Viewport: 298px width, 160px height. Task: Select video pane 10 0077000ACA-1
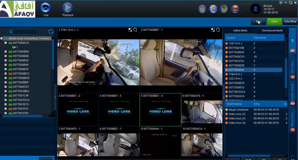(202, 142)
